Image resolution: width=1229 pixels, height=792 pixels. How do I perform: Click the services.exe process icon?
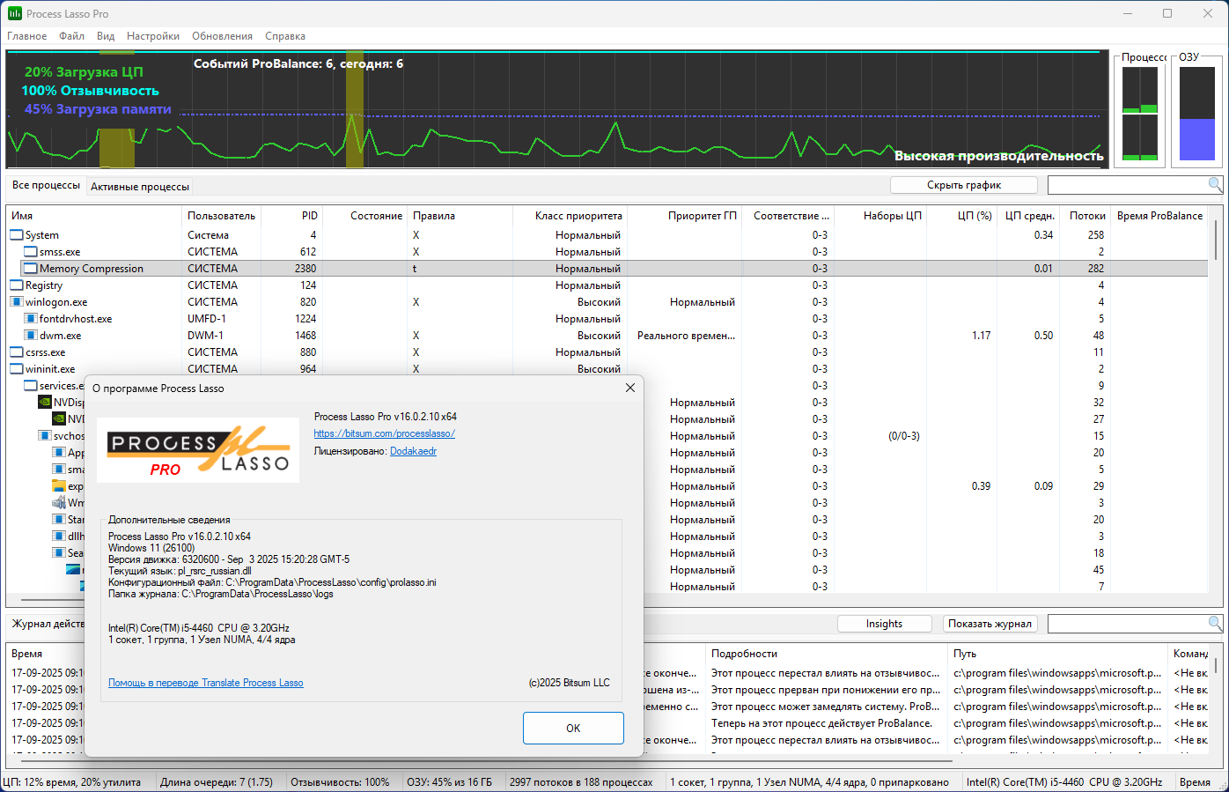pos(31,386)
